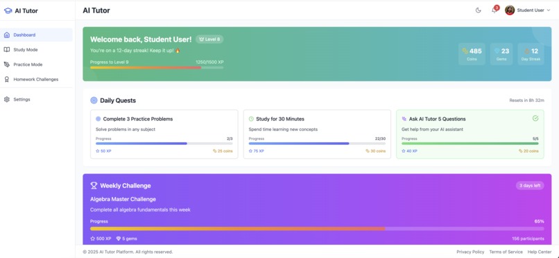Click the Solve problems in any subject text

[x=126, y=130]
